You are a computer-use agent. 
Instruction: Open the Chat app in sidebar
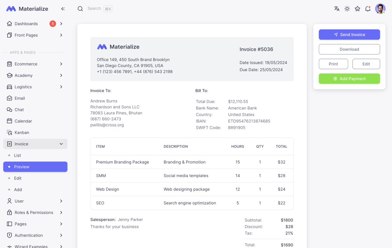coord(20,110)
